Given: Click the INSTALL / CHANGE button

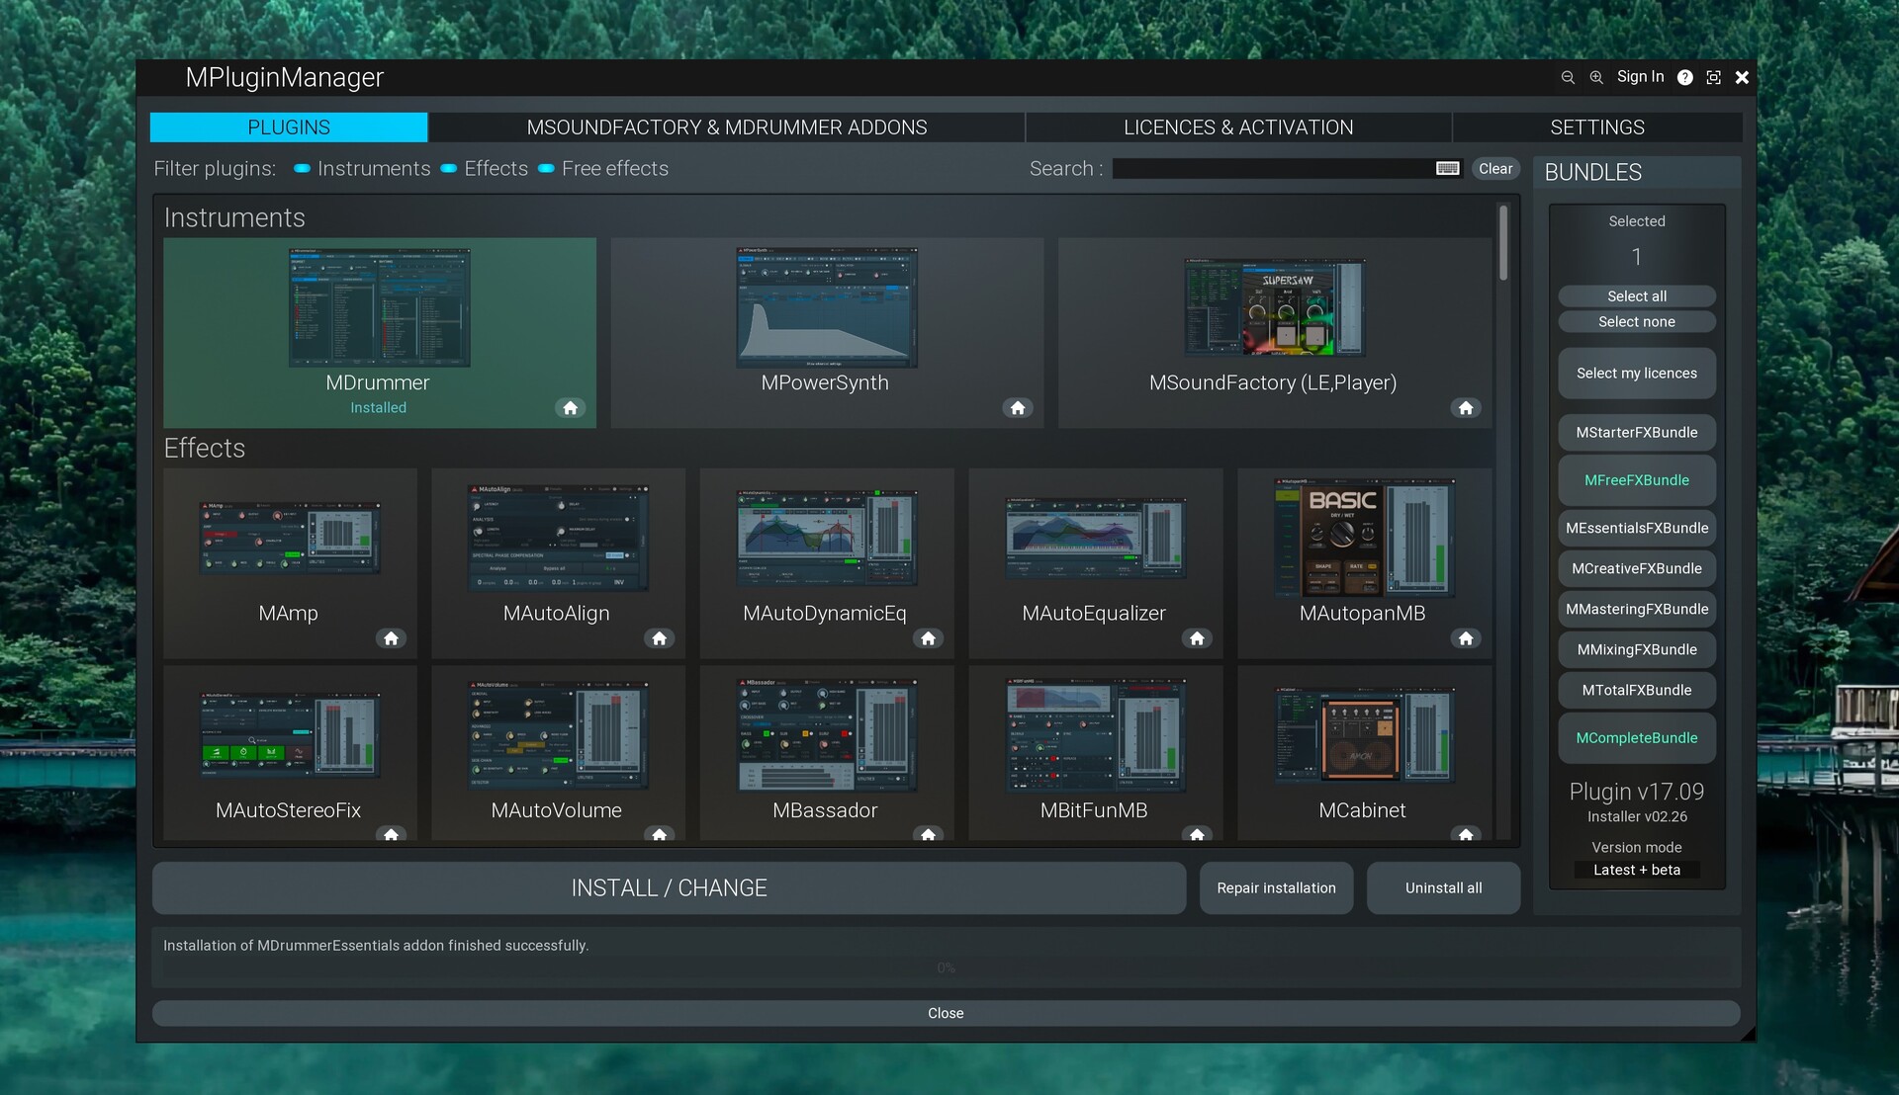Looking at the screenshot, I should [x=669, y=887].
